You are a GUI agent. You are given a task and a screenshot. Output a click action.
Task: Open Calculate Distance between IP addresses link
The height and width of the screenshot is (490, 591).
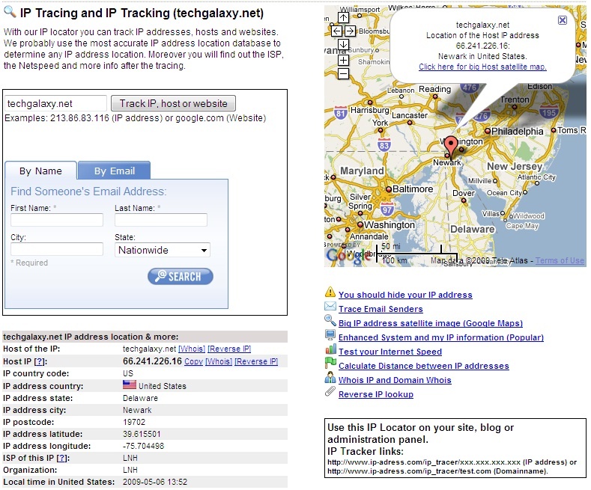424,366
